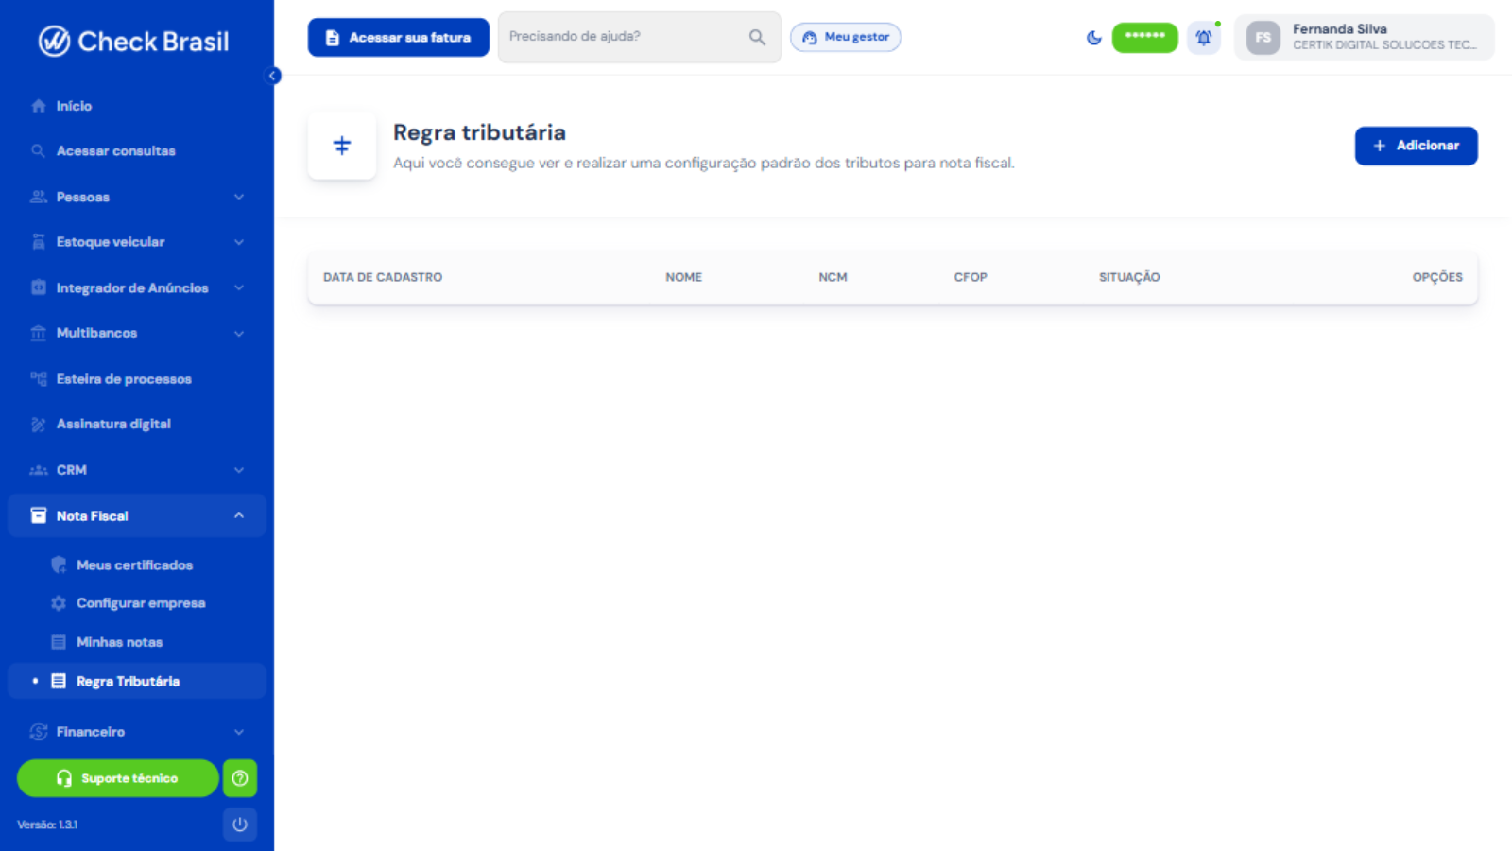1512x851 pixels.
Task: Expand the Estoque veicular chevron
Action: tap(239, 242)
